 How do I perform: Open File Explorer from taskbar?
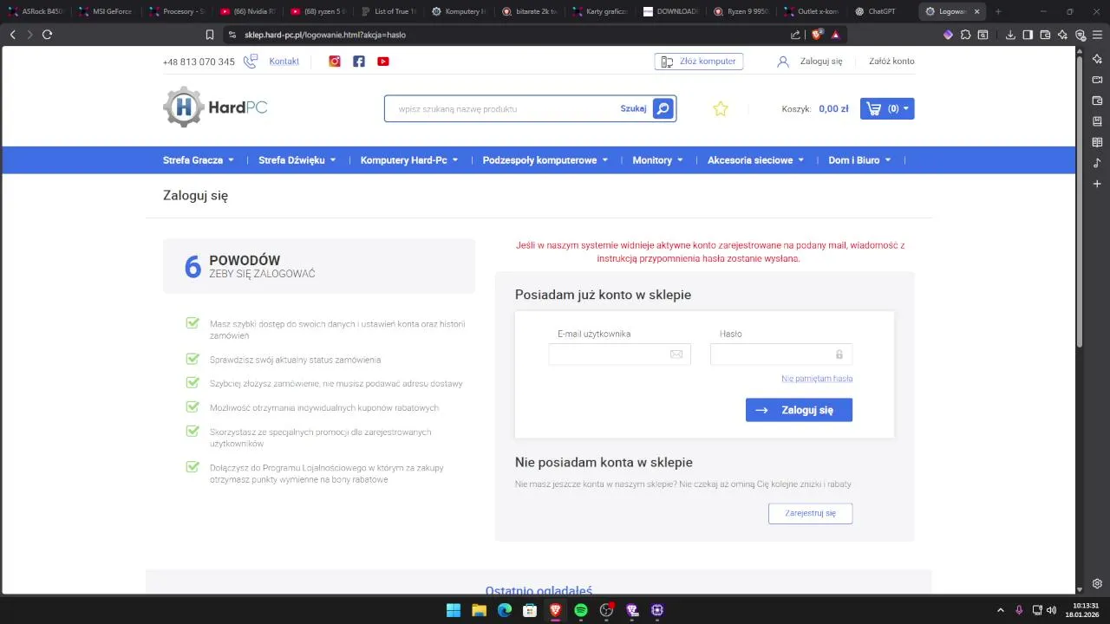pos(479,610)
